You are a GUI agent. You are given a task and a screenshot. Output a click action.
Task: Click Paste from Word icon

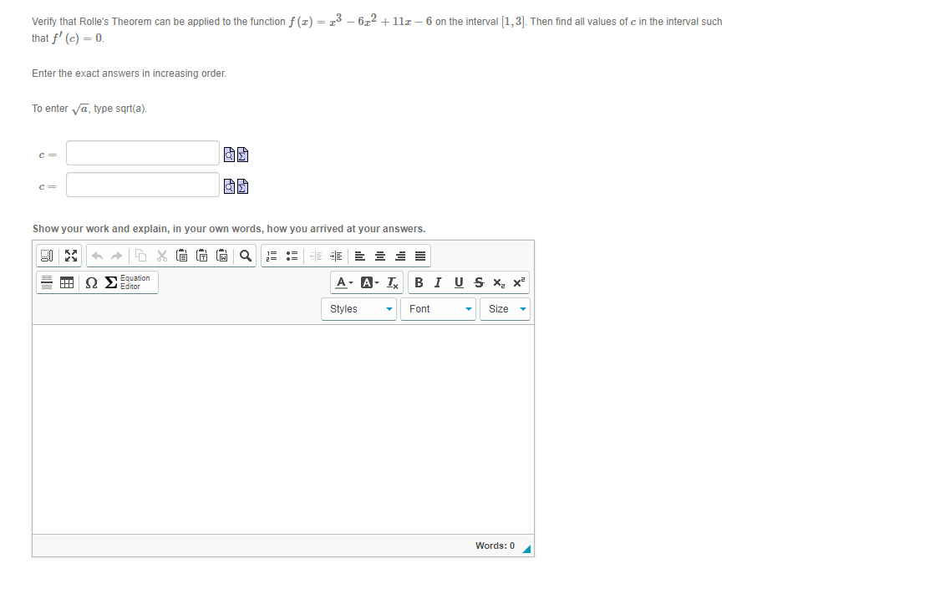pyautogui.click(x=222, y=256)
